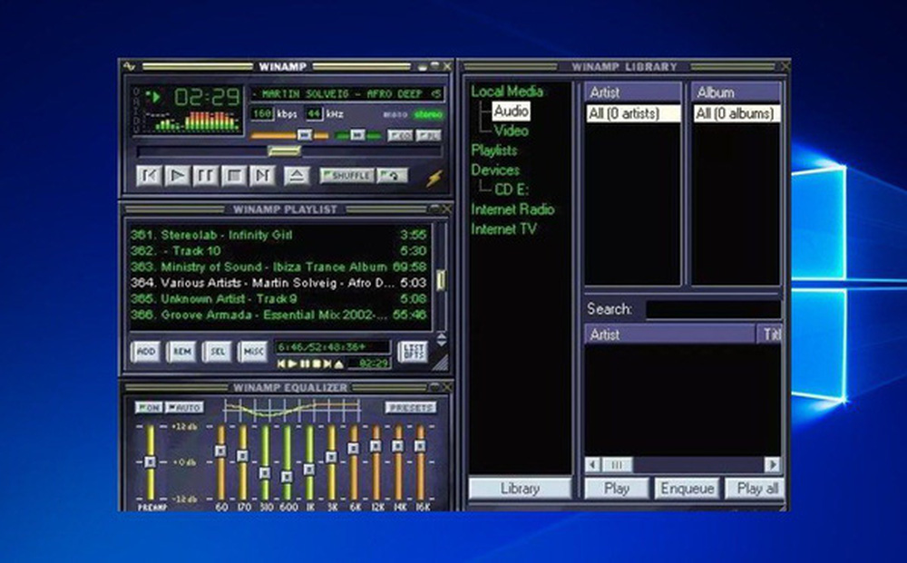This screenshot has height=563, width=907.
Task: Click the library Search input field
Action: tap(712, 309)
